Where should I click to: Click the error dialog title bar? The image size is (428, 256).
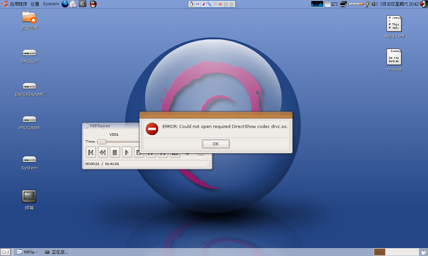pos(216,115)
